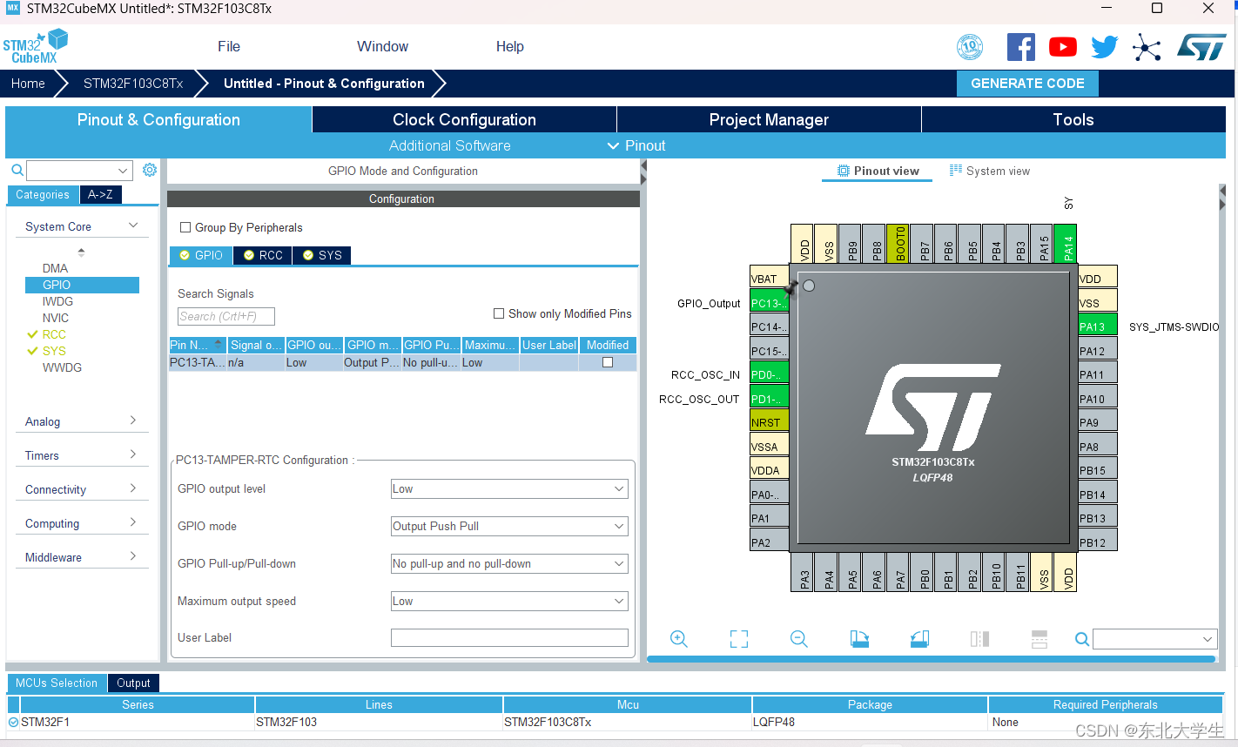Click the zoom in magnifier icon

point(679,639)
